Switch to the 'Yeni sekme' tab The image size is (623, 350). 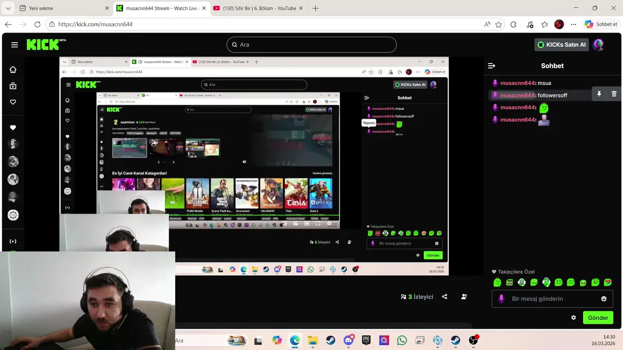pyautogui.click(x=65, y=8)
